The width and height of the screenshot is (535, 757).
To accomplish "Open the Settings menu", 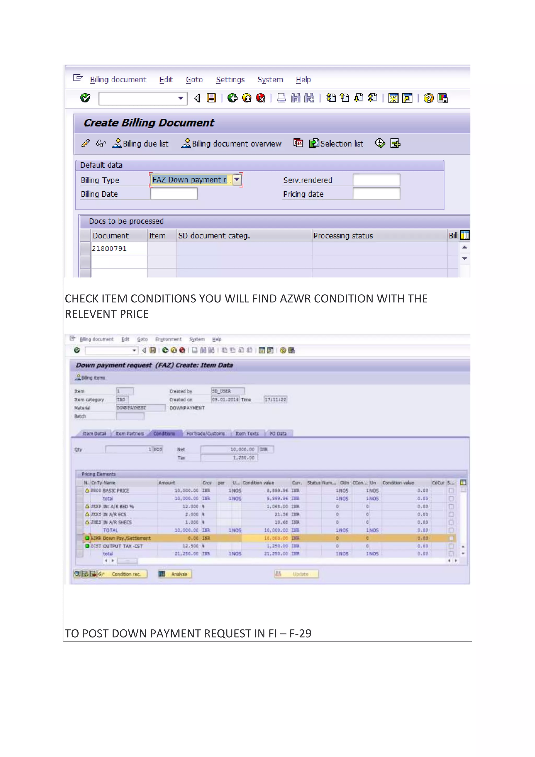I will pos(230,79).
